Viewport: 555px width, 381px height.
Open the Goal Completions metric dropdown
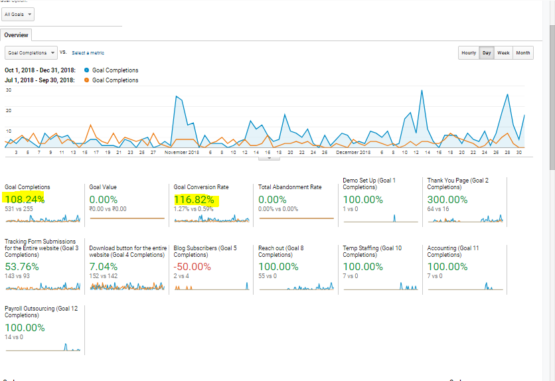pyautogui.click(x=31, y=52)
